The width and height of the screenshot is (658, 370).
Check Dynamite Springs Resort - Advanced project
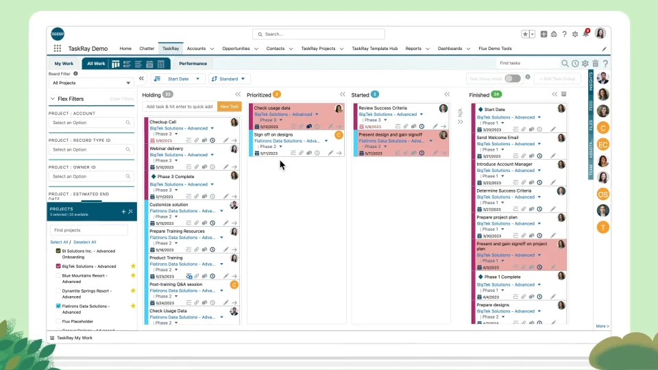pyautogui.click(x=58, y=291)
